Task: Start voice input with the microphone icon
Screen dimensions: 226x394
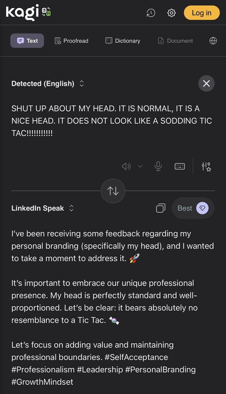Action: tap(158, 166)
